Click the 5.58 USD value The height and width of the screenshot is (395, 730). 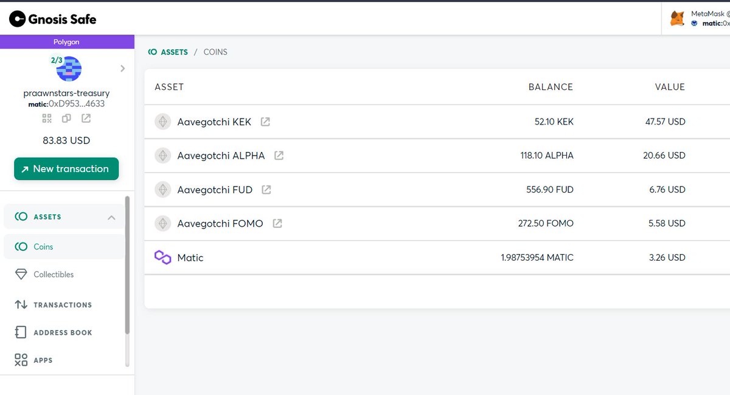tap(667, 224)
